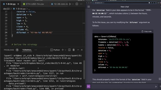Open new terminal profile dropdown

point(65,50)
